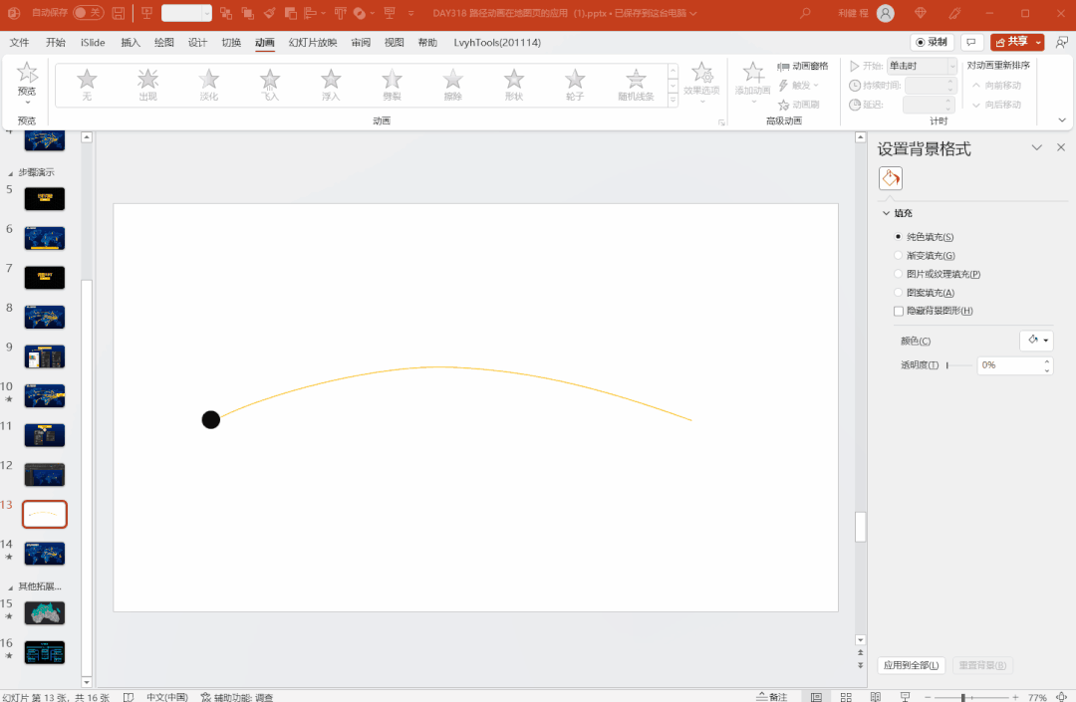
Task: Click the Preview animation star icon
Action: click(27, 73)
